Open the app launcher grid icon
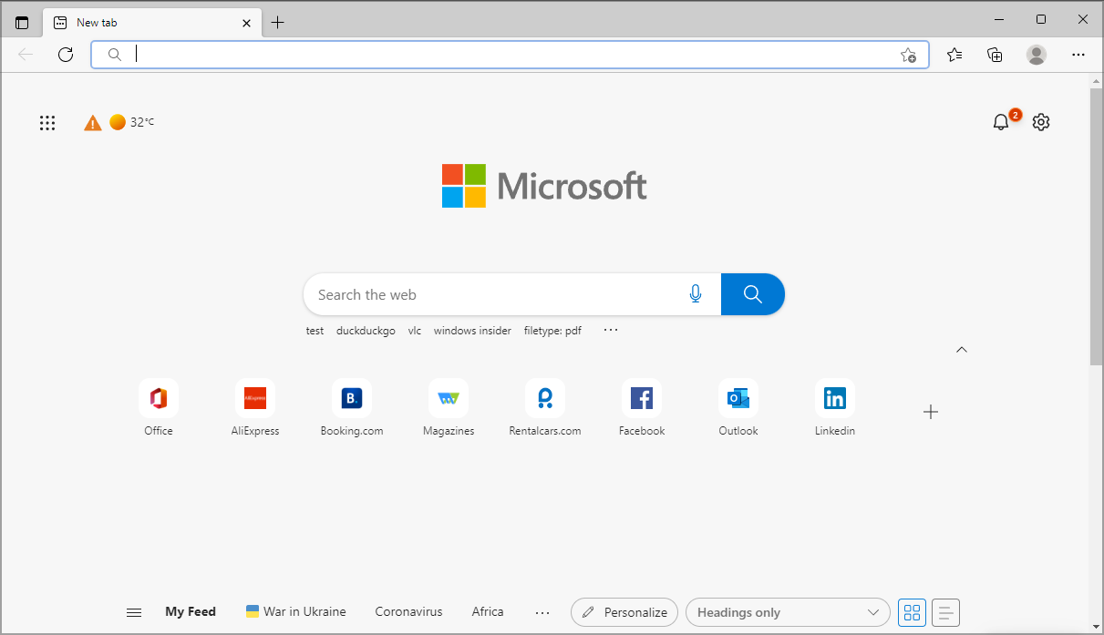Screen dimensions: 1104x635 coord(47,122)
